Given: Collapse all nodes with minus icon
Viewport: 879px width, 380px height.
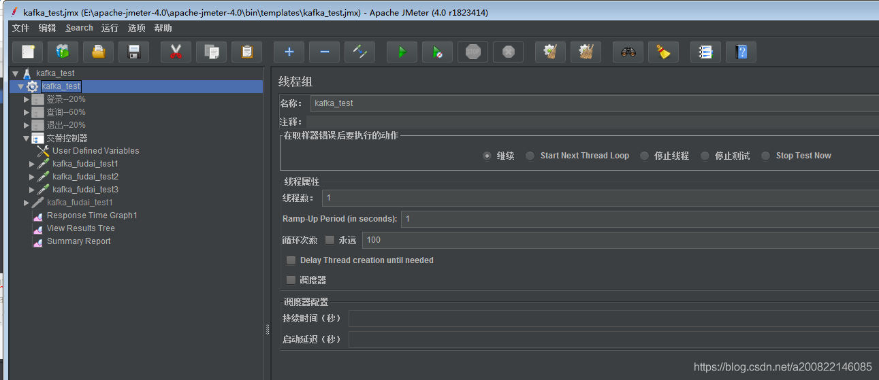Looking at the screenshot, I should [325, 52].
